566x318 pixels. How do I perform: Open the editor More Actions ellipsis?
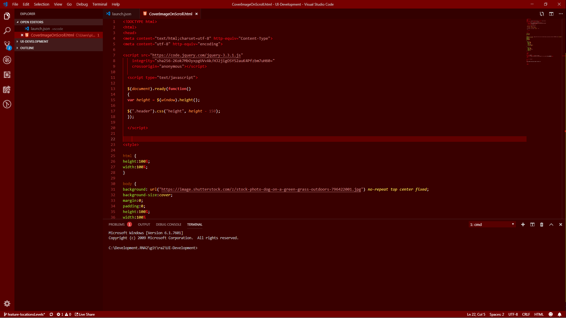[x=561, y=14]
